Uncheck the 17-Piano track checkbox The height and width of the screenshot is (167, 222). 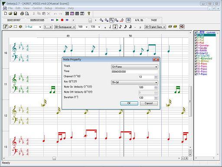point(196,74)
